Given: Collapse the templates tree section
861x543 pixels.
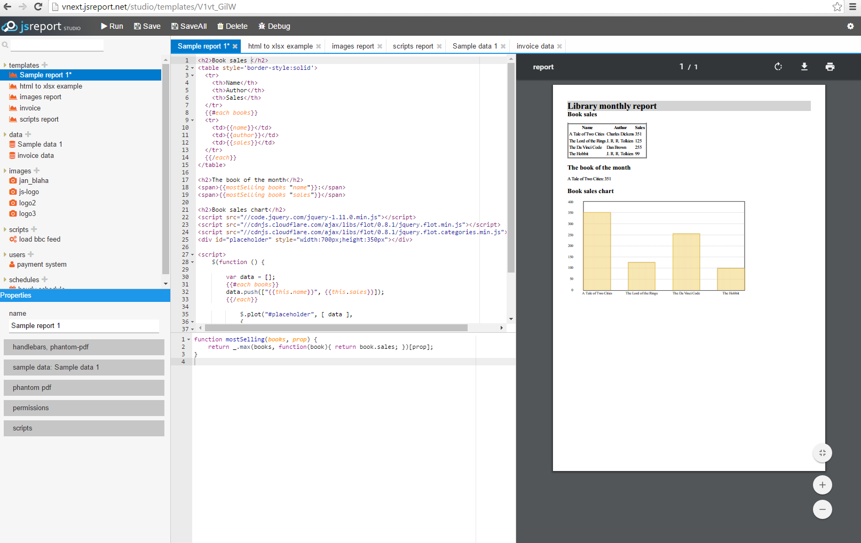Looking at the screenshot, I should tap(5, 65).
